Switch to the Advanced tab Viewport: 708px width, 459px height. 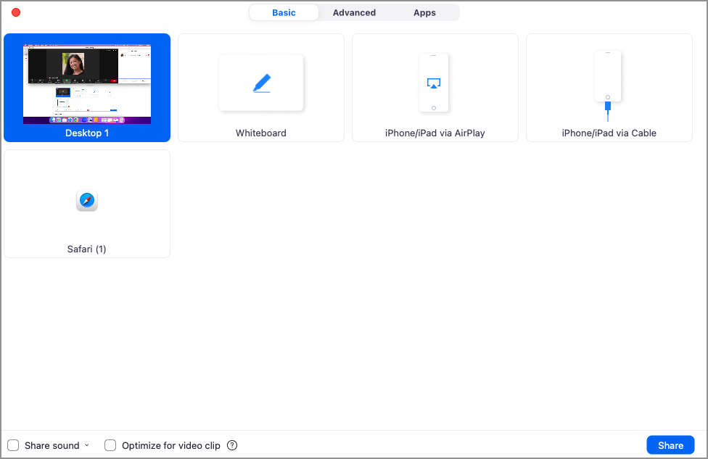354,12
